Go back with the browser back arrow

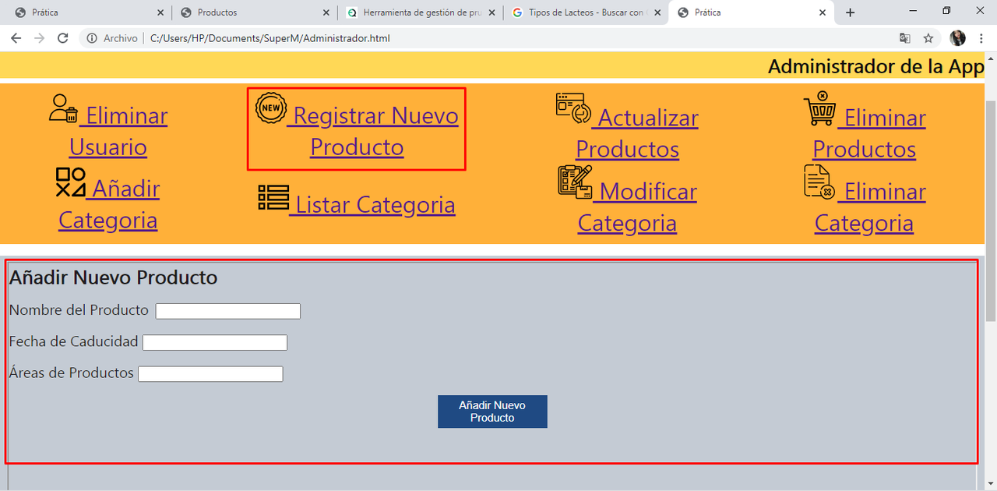16,38
